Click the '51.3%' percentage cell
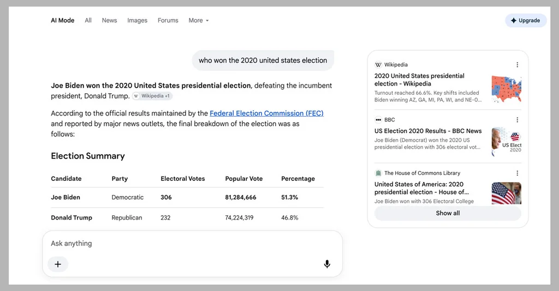 [x=289, y=197]
